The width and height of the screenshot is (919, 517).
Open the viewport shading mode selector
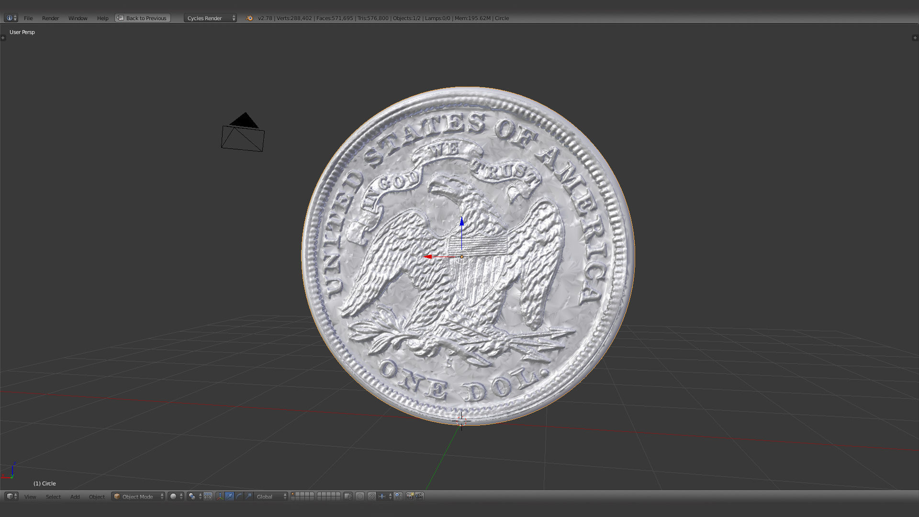point(176,496)
